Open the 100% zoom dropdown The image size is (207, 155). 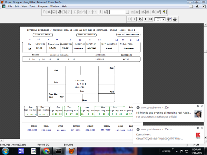click(x=164, y=19)
